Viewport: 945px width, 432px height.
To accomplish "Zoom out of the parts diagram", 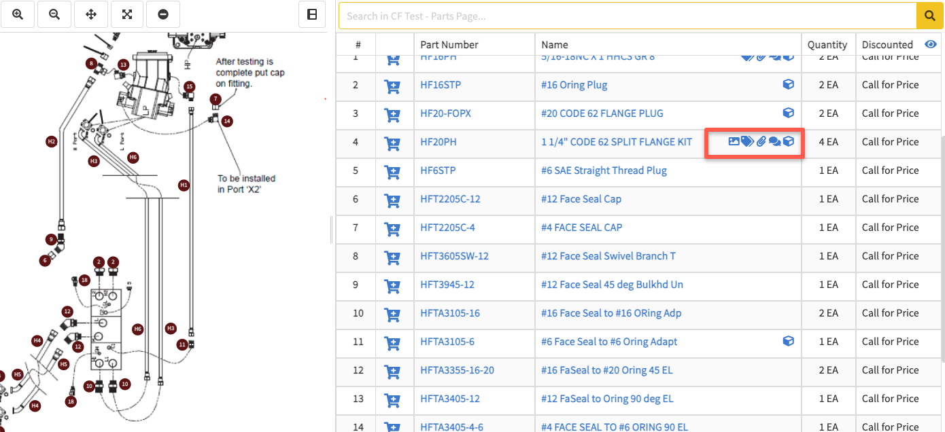I will (54, 14).
